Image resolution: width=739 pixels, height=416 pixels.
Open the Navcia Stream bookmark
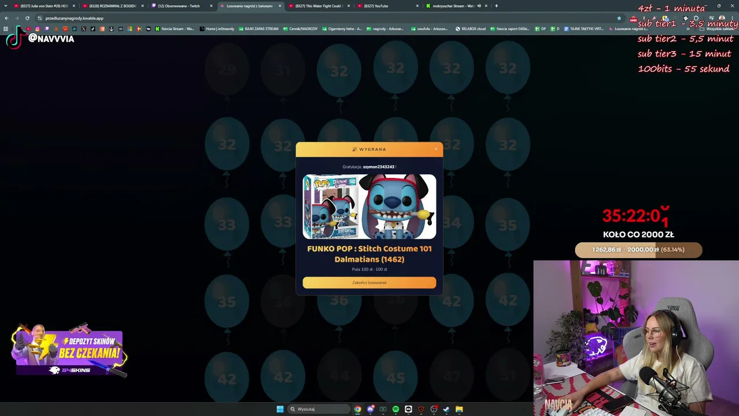[175, 29]
